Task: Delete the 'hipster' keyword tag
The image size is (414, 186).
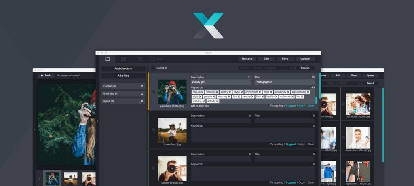Action: (x=276, y=97)
